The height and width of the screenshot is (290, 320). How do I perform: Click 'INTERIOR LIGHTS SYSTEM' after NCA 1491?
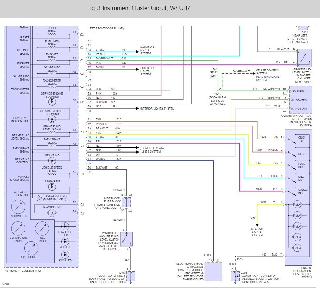157,108
